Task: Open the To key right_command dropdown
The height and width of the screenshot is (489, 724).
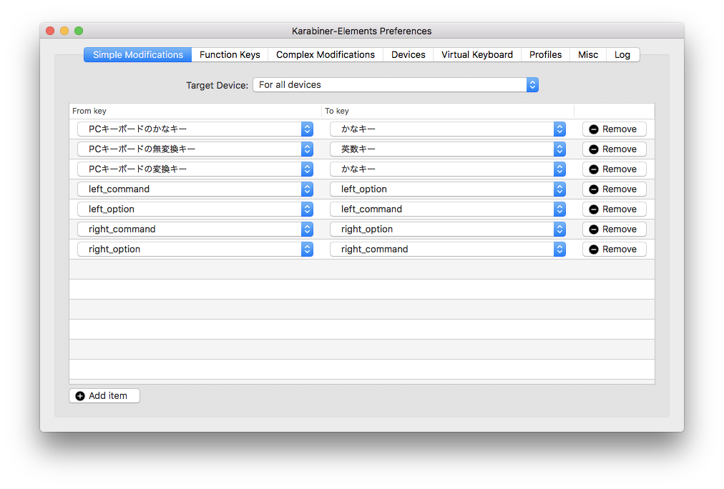Action: (448, 249)
